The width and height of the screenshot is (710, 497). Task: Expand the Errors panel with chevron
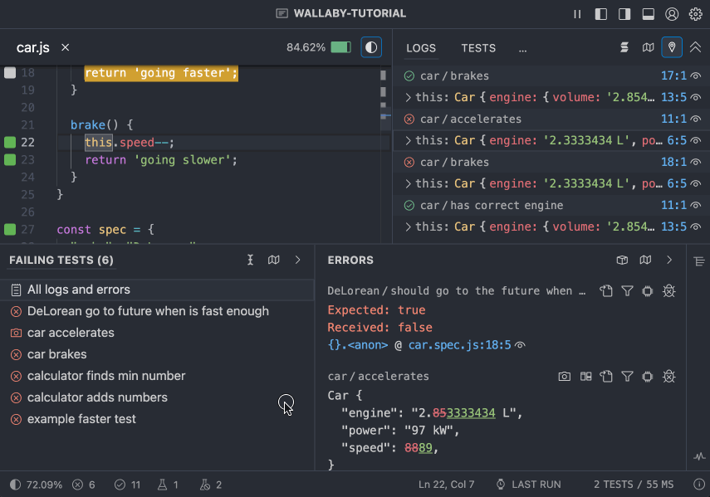669,260
